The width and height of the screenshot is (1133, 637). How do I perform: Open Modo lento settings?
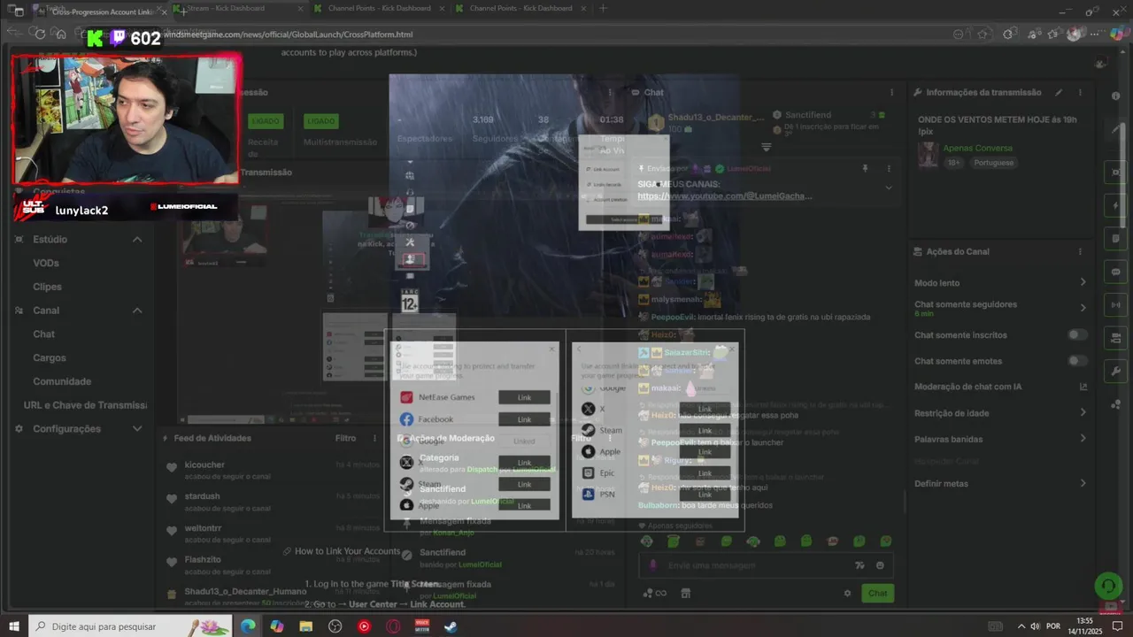(x=1000, y=282)
